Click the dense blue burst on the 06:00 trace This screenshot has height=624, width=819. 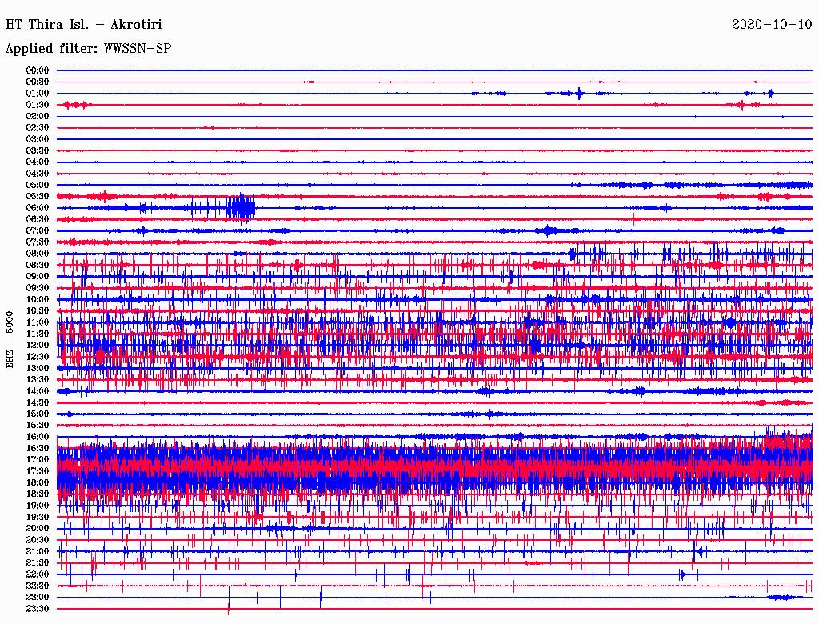point(240,208)
